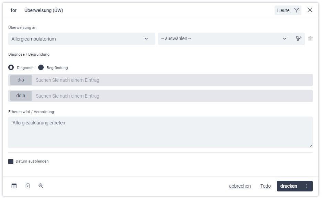Select the Diagnose radio button
Screen dimensions: 322x199
pyautogui.click(x=11, y=68)
